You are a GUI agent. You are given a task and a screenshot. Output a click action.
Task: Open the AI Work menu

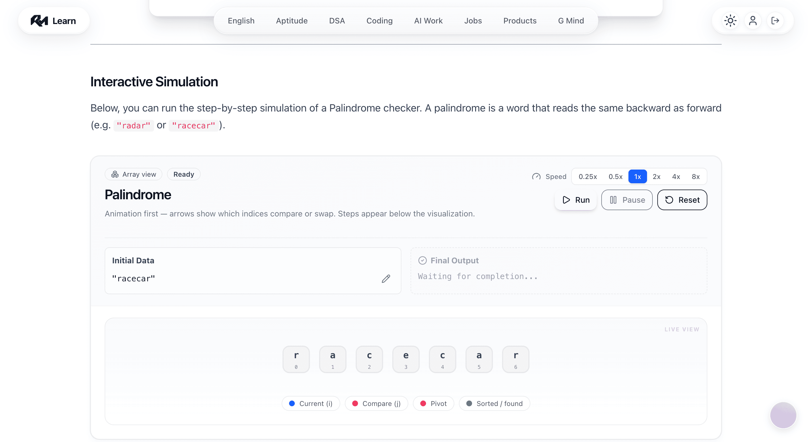[428, 21]
